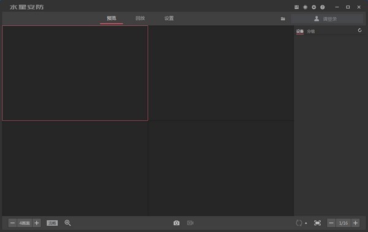The image size is (368, 232).
Task: Switch to the 分组 group tab
Action: (311, 31)
